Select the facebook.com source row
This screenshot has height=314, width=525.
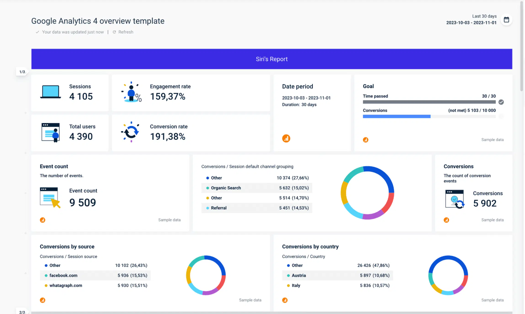point(95,276)
